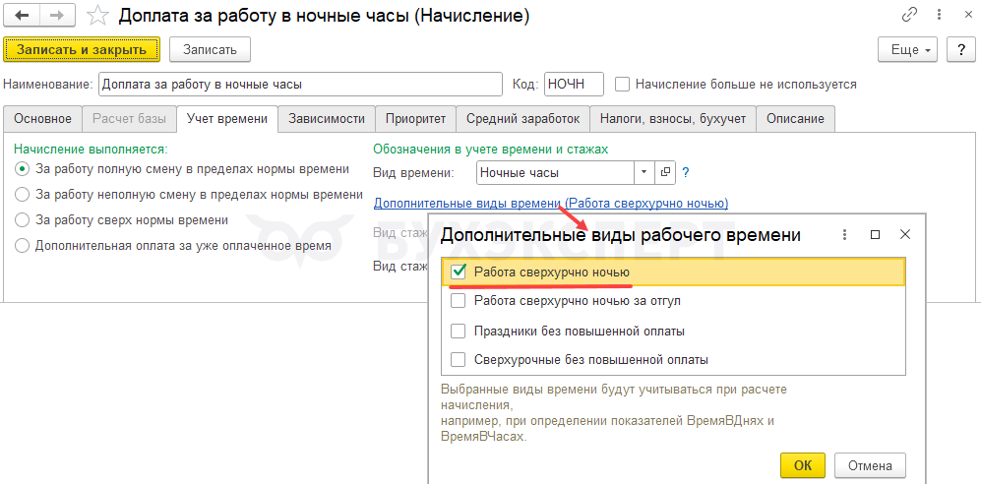The width and height of the screenshot is (981, 484).
Task: Click the link icon in title bar
Action: (908, 16)
